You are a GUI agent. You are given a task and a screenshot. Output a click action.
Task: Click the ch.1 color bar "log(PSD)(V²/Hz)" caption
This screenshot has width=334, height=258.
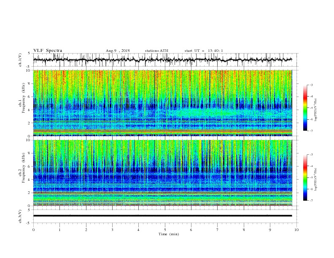click(316, 110)
